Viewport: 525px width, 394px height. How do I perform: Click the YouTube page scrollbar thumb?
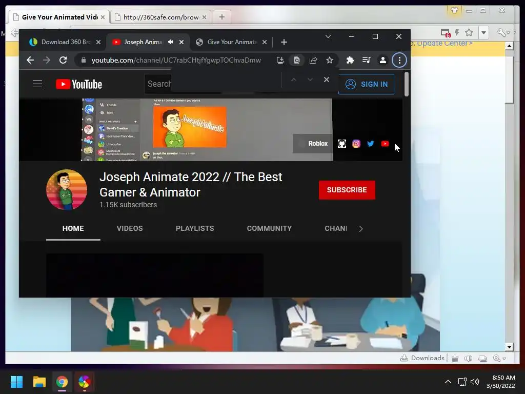[407, 84]
